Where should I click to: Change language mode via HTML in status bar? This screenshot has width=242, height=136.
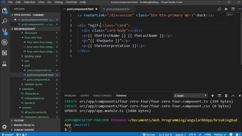[x=208, y=134]
